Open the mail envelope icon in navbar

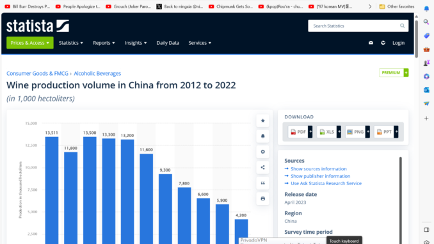[x=371, y=43]
